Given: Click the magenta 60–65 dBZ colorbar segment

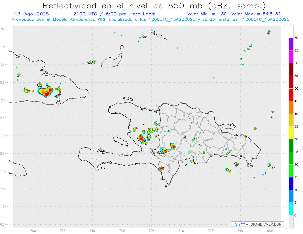Looking at the screenshot, I should pyautogui.click(x=291, y=57).
